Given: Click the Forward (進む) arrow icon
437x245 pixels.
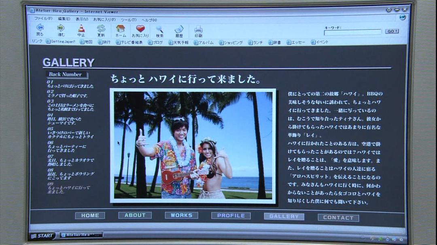Looking at the screenshot, I should pos(61,28).
